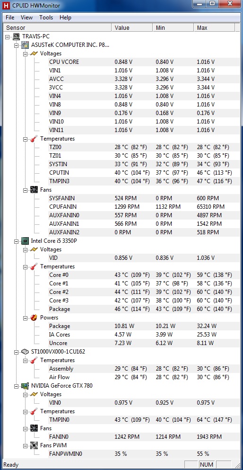This screenshot has height=470, width=243.
Task: Open the Tools menu
Action: (x=46, y=18)
